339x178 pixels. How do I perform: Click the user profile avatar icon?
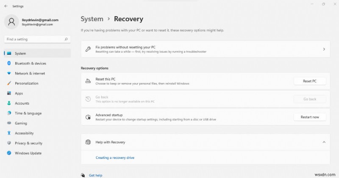[x=11, y=22]
